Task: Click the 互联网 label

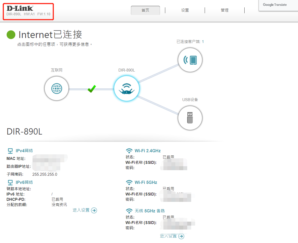Action: coord(57,70)
